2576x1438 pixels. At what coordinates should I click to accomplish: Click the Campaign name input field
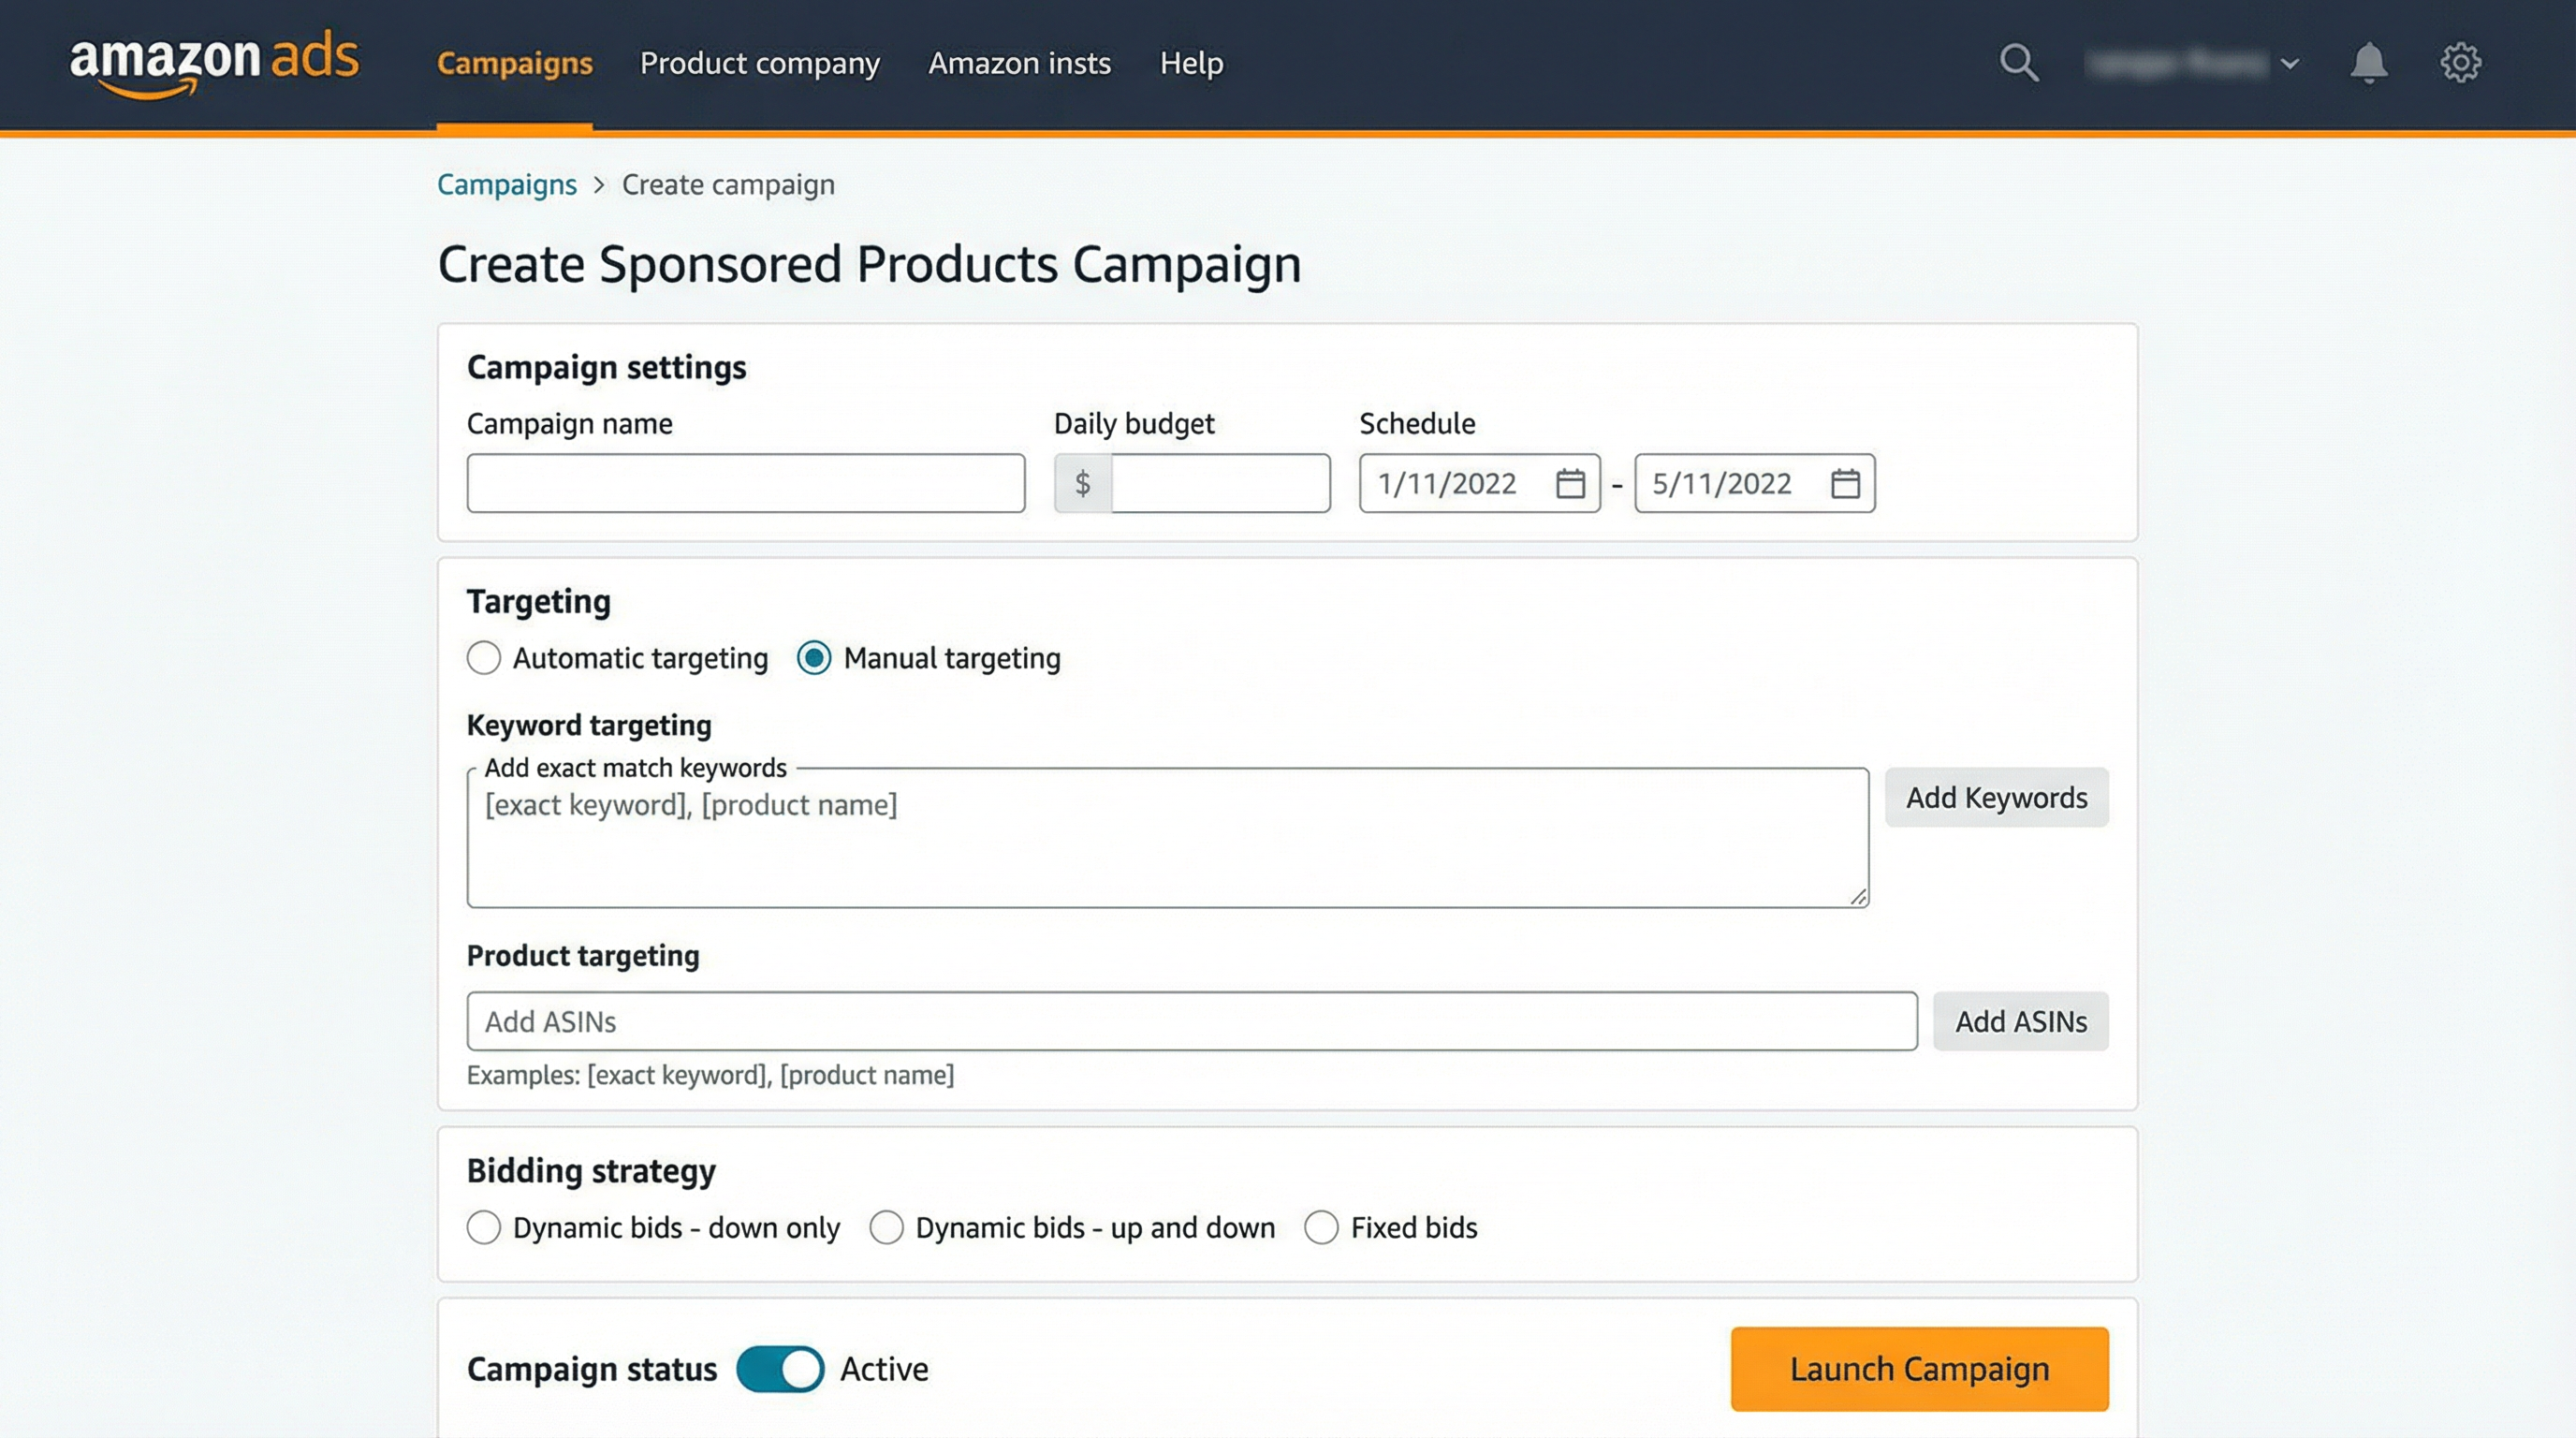point(746,483)
